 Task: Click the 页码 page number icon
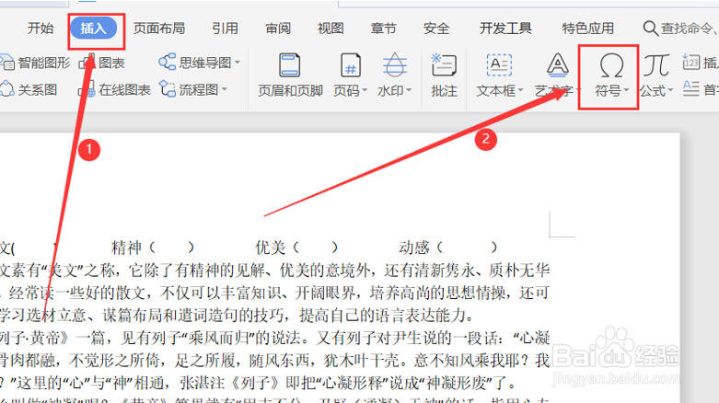click(351, 65)
